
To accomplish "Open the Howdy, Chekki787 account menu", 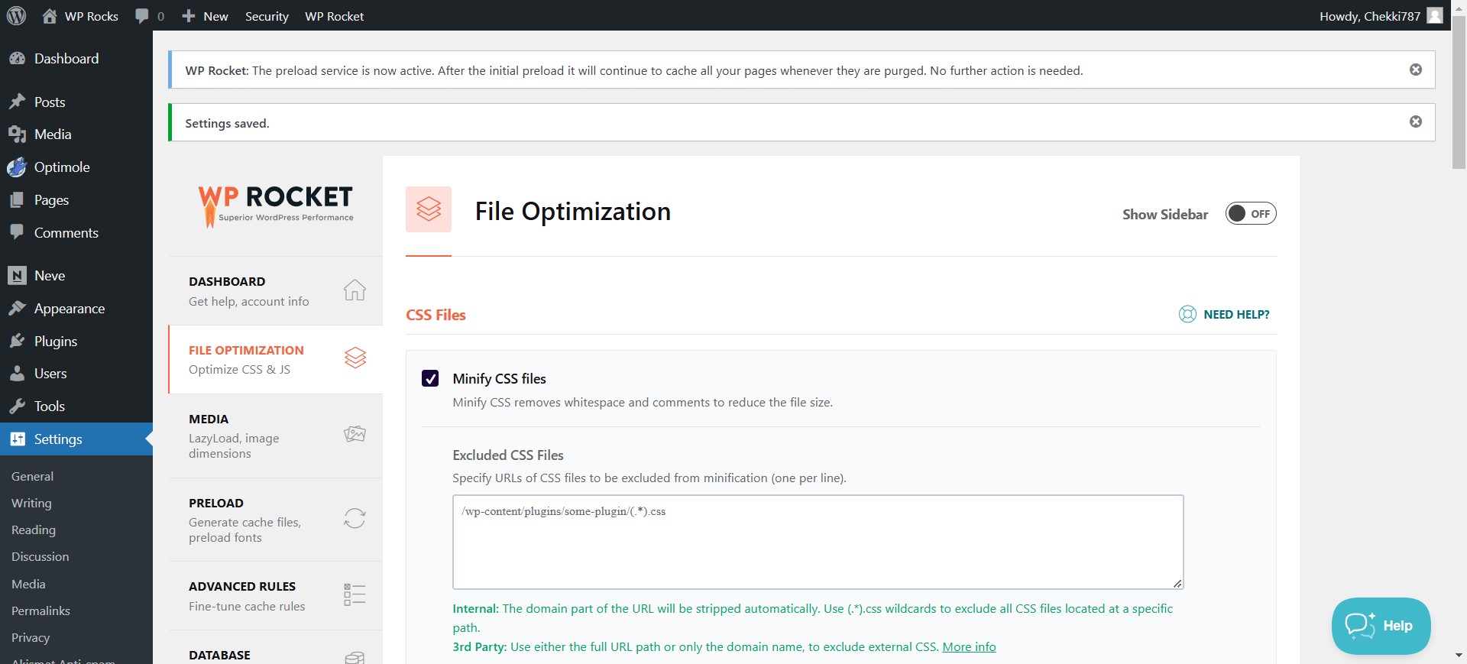I will (1380, 16).
